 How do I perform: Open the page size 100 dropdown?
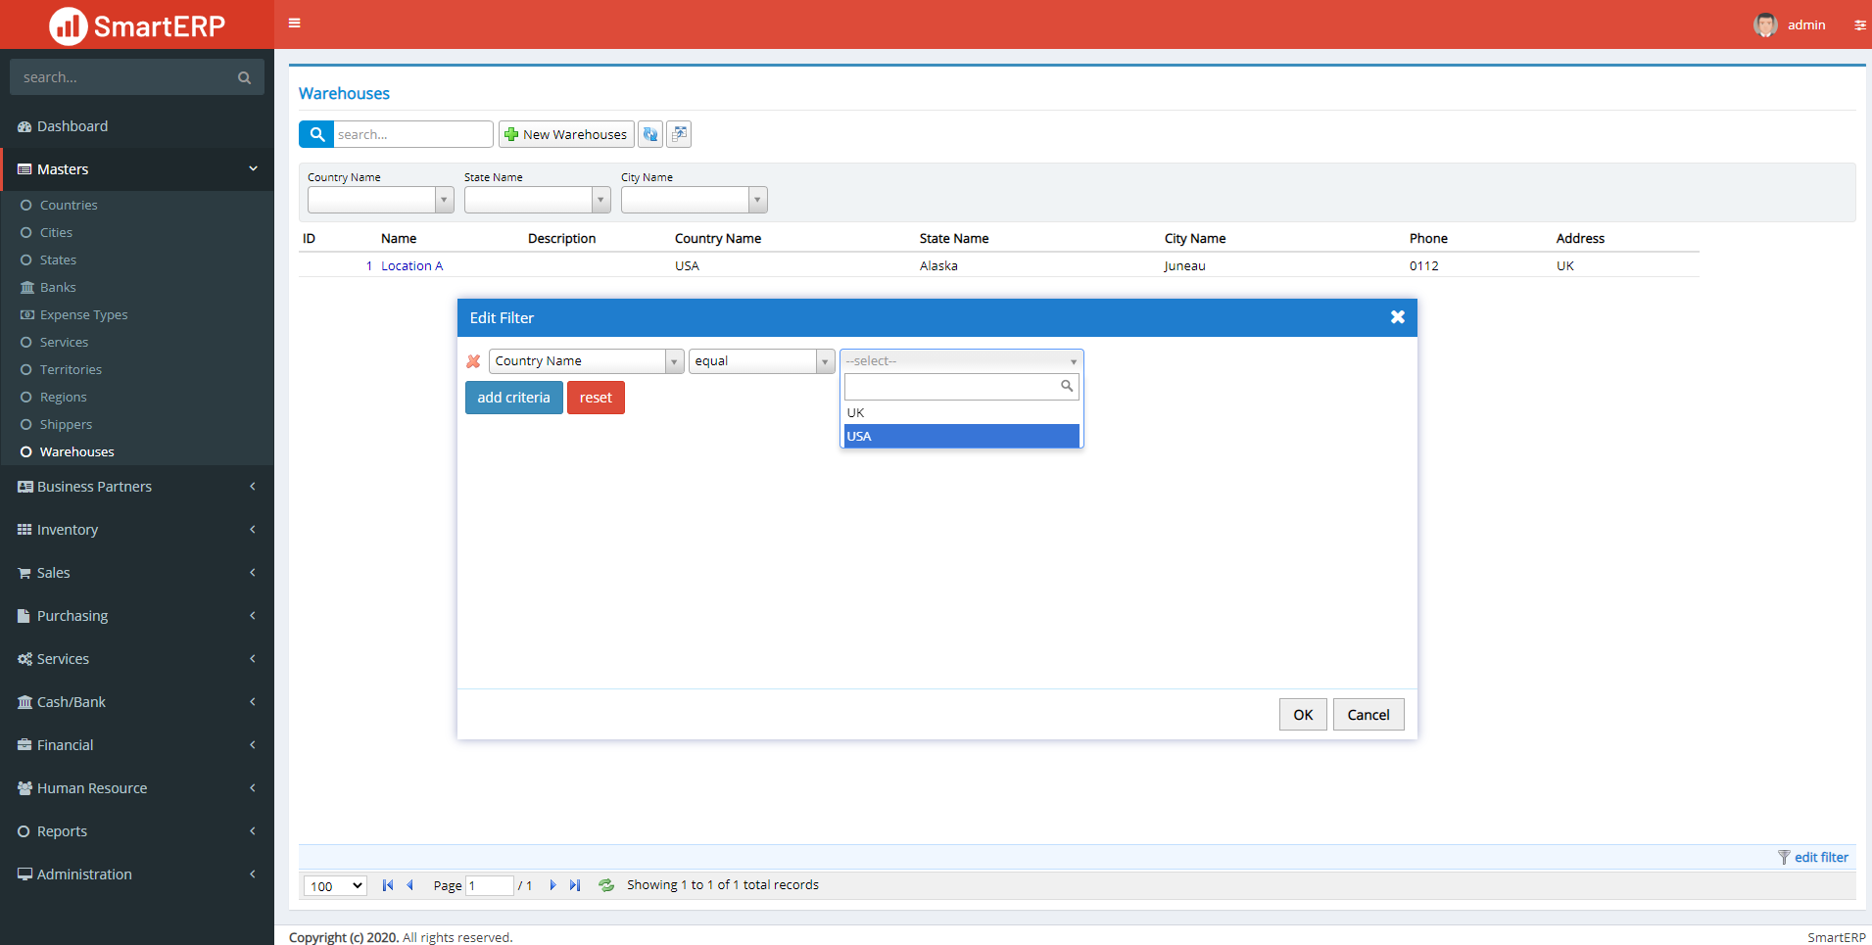pos(335,886)
